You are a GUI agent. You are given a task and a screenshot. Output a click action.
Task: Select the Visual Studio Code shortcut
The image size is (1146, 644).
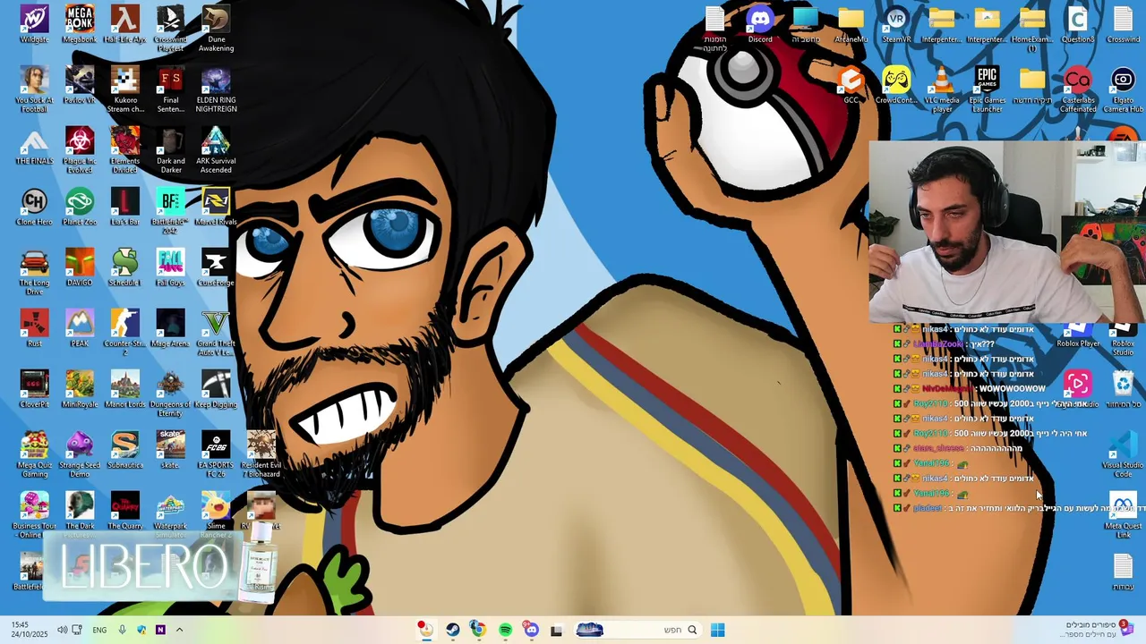pyautogui.click(x=1123, y=454)
